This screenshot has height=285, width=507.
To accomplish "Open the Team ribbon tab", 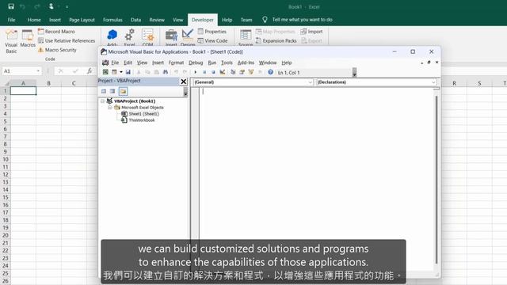I will (x=246, y=20).
